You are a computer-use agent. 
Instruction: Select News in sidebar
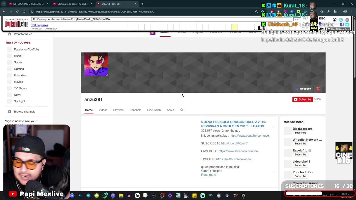pyautogui.click(x=18, y=95)
